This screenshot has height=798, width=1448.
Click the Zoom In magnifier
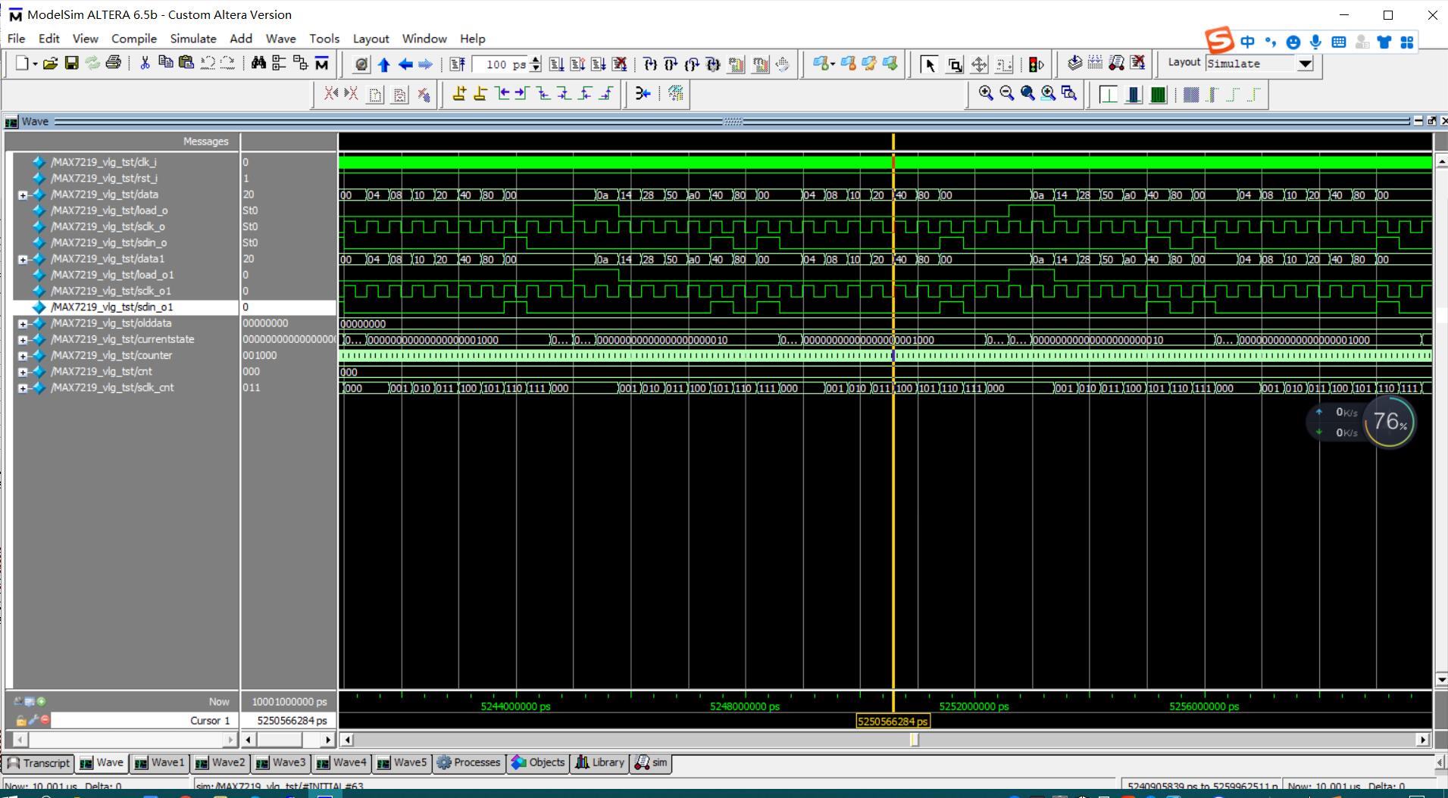(986, 93)
